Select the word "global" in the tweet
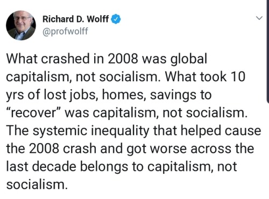 coord(188,59)
